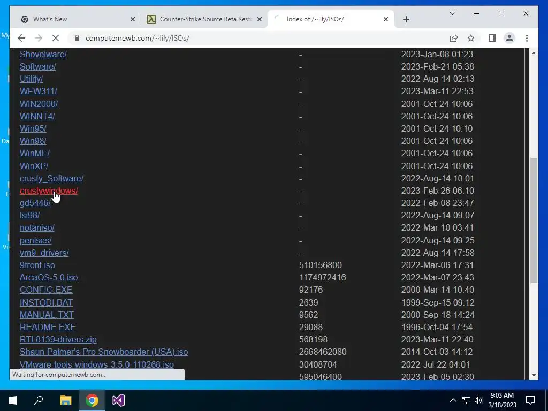Download CONFIG.EXE file
Image resolution: width=548 pixels, height=411 pixels.
(46, 290)
